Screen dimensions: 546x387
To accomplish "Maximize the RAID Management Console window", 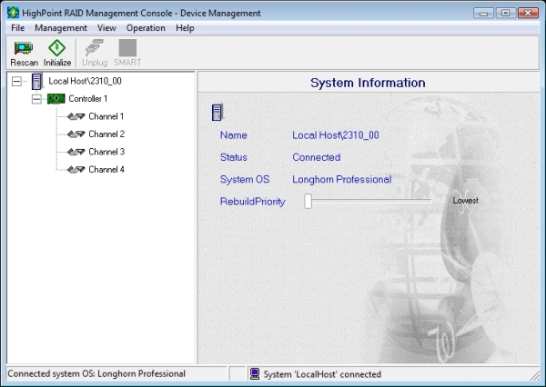I will pos(506,14).
